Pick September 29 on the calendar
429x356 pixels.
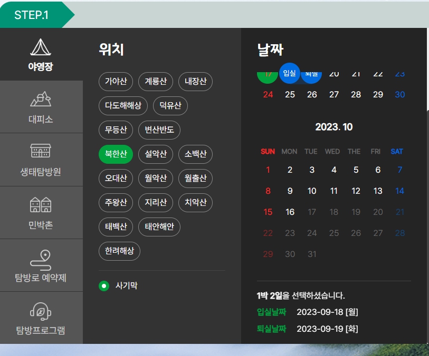pos(378,94)
